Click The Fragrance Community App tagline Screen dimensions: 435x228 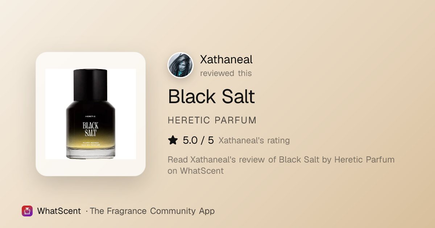pyautogui.click(x=152, y=211)
